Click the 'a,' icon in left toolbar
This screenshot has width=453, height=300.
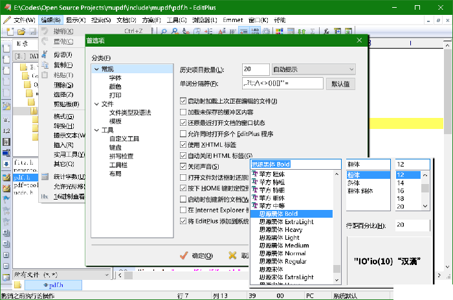point(6,119)
